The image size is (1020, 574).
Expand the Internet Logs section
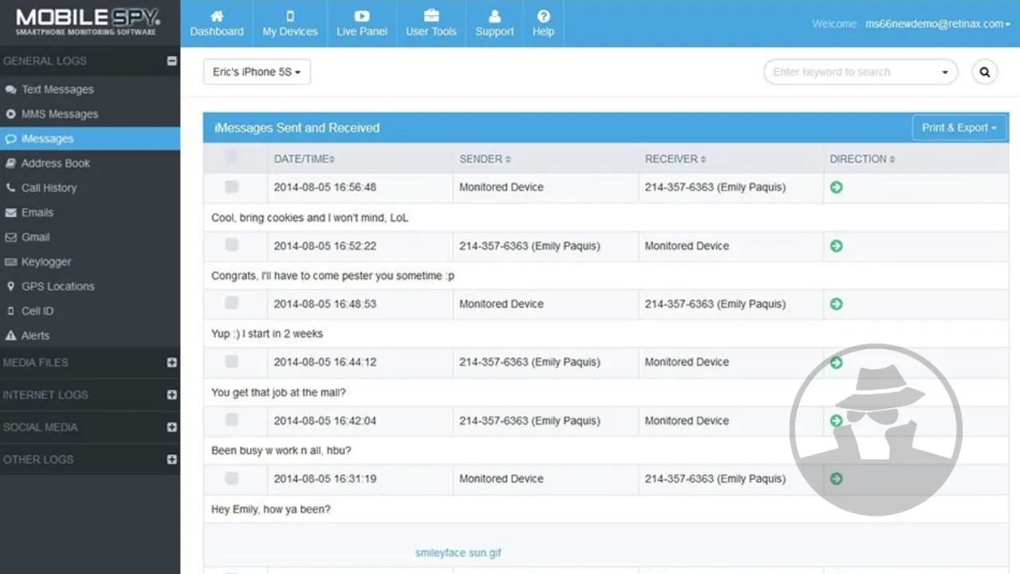pyautogui.click(x=171, y=395)
